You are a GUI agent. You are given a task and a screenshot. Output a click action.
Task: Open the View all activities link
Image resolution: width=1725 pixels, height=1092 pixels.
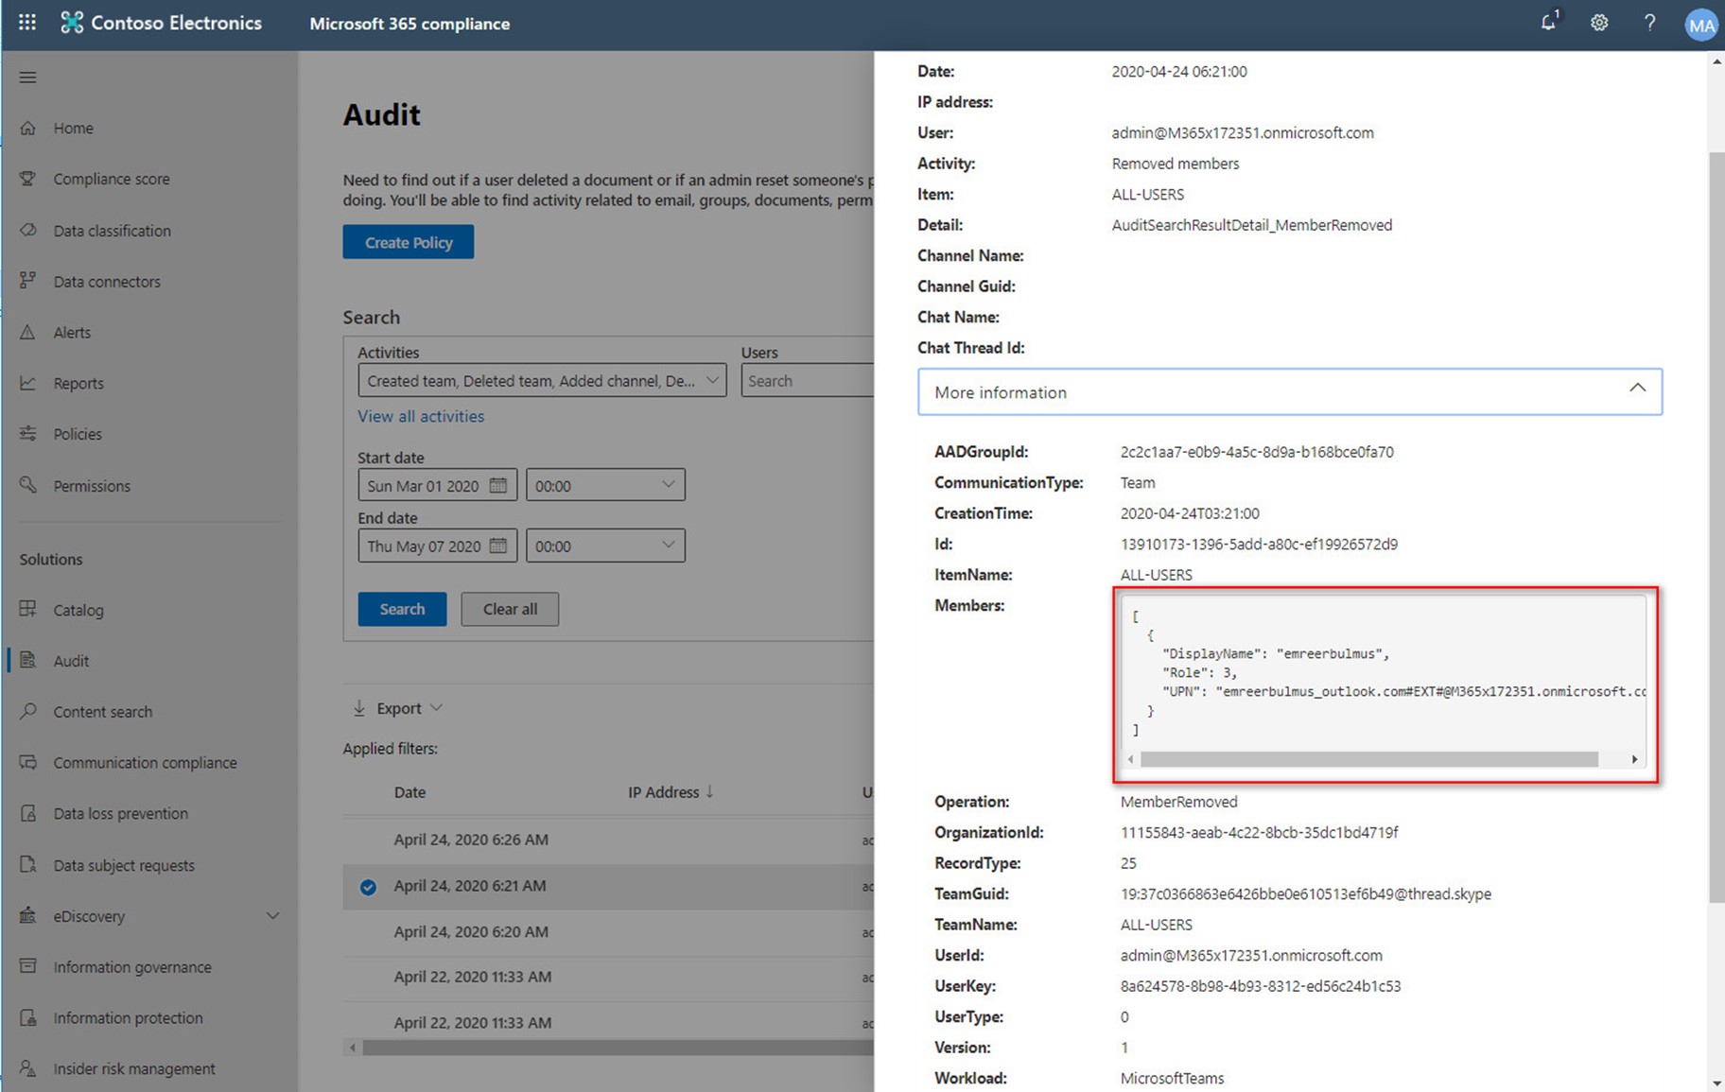(421, 416)
